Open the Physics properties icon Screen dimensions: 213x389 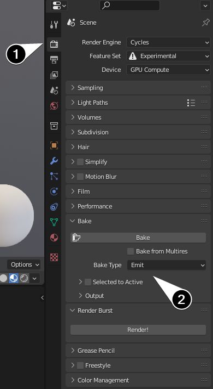point(54,191)
